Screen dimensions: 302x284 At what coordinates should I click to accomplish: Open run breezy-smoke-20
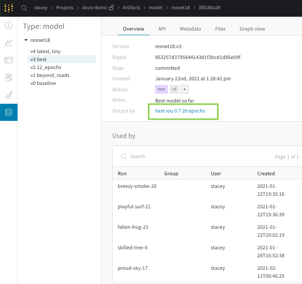pyautogui.click(x=137, y=186)
